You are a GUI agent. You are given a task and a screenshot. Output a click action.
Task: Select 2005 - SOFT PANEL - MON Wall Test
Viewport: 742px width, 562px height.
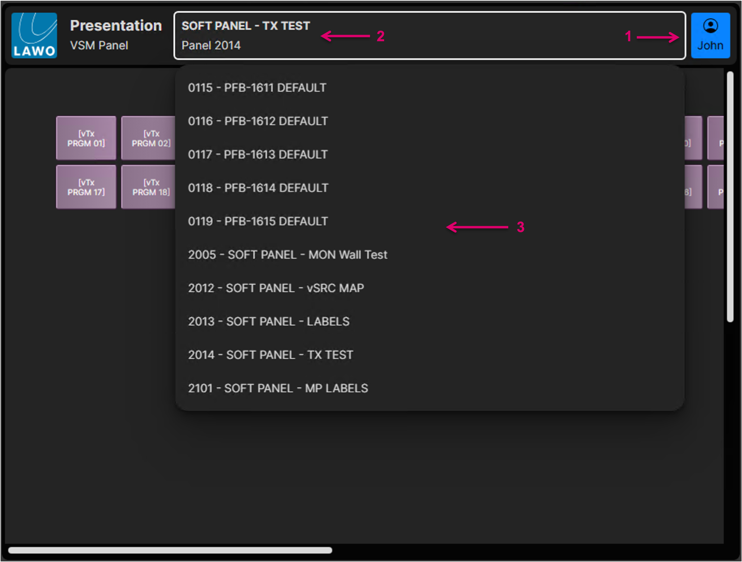click(287, 255)
